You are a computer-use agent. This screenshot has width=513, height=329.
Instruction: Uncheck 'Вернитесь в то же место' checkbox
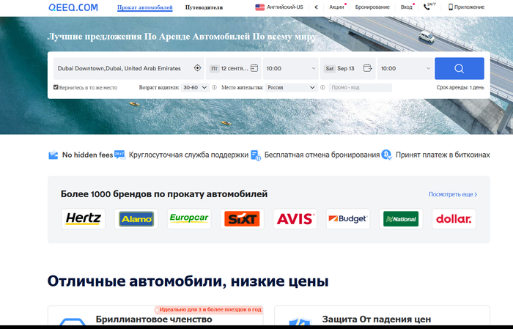56,87
